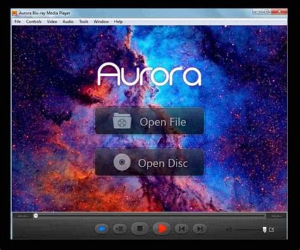Viewport: 300px width, 250px height.
Task: Click the Aurora app icon in title bar
Action: (x=15, y=13)
